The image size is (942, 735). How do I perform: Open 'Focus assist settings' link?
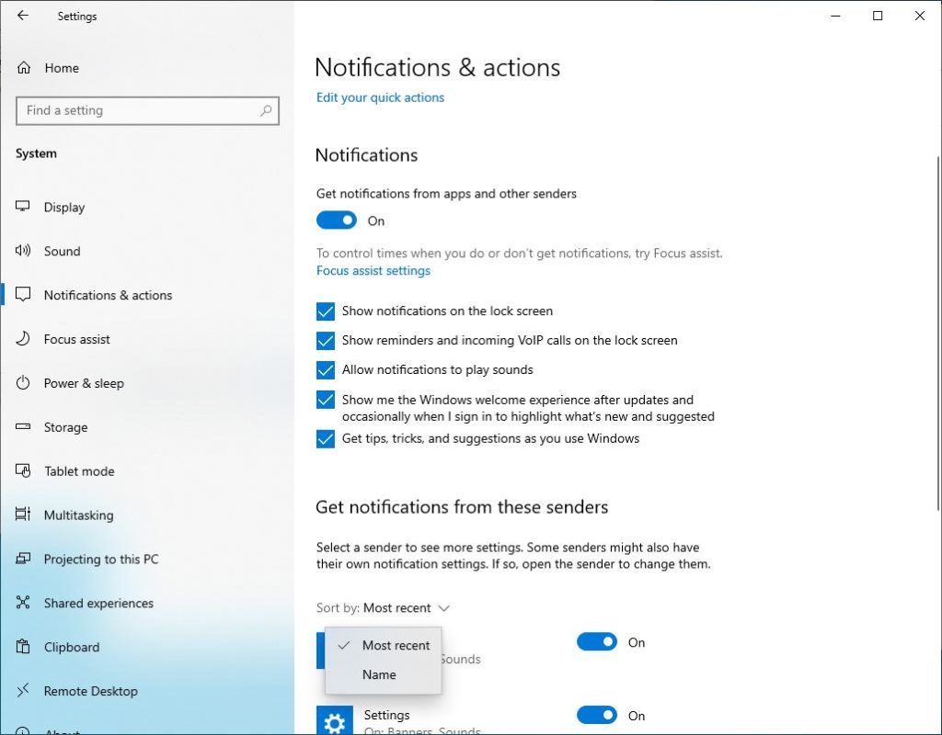point(373,270)
